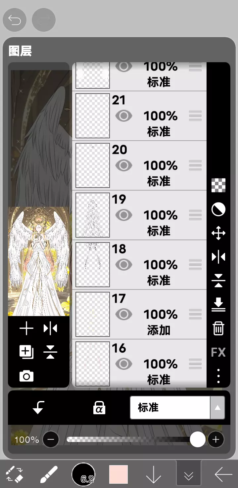This screenshot has height=488, width=238.
Task: Toggle visibility of layer 17
Action: (124, 314)
